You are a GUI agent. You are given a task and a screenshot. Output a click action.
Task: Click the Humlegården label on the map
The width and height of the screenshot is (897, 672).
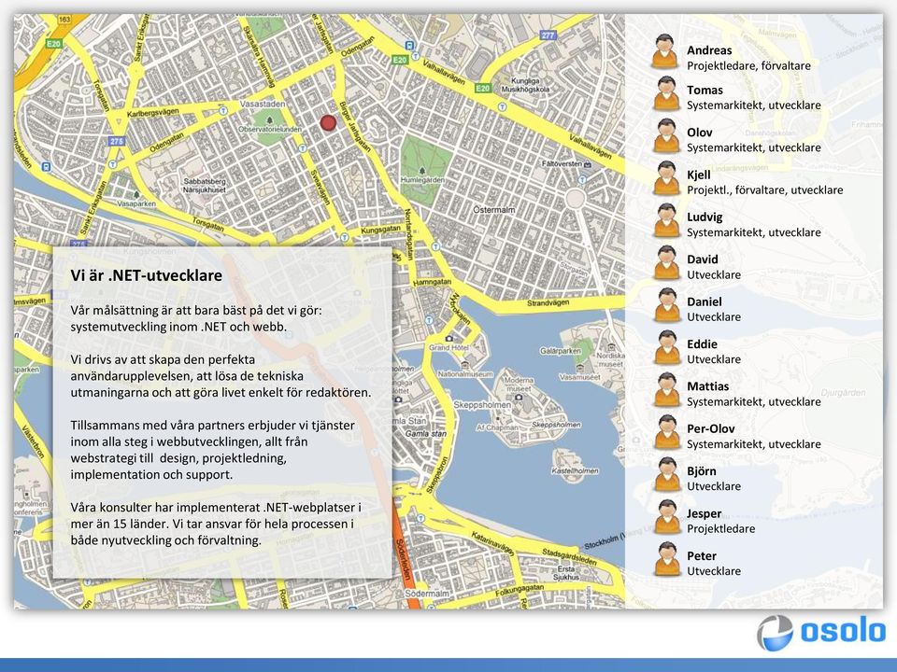tap(422, 179)
